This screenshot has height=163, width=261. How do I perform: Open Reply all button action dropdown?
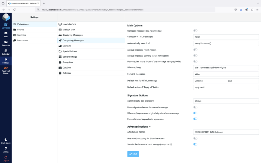(226, 87)
